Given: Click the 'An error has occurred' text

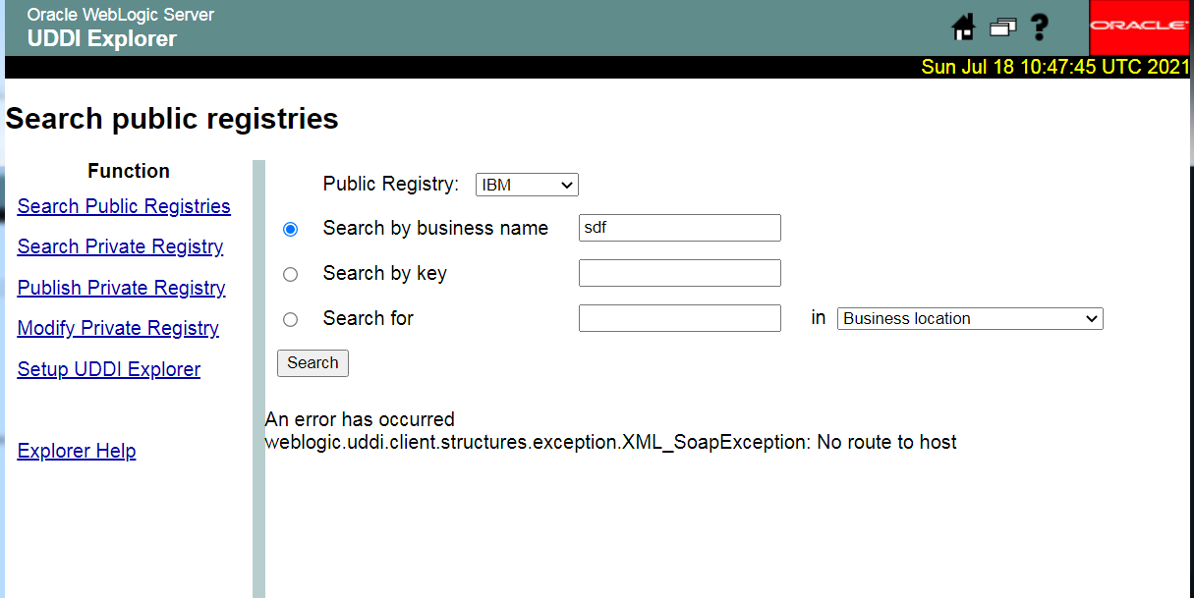Looking at the screenshot, I should tap(360, 420).
